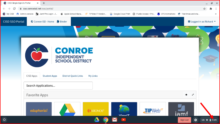The width and height of the screenshot is (220, 124).
Task: Open YouTube from the shelf
Action: tap(124, 120)
